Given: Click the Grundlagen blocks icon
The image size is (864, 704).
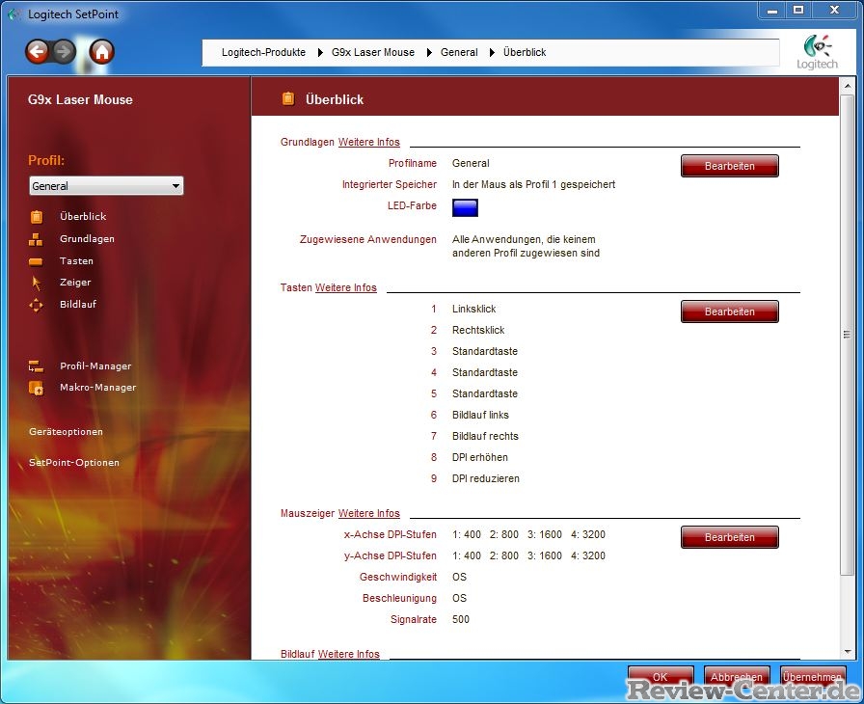Looking at the screenshot, I should click(x=36, y=239).
